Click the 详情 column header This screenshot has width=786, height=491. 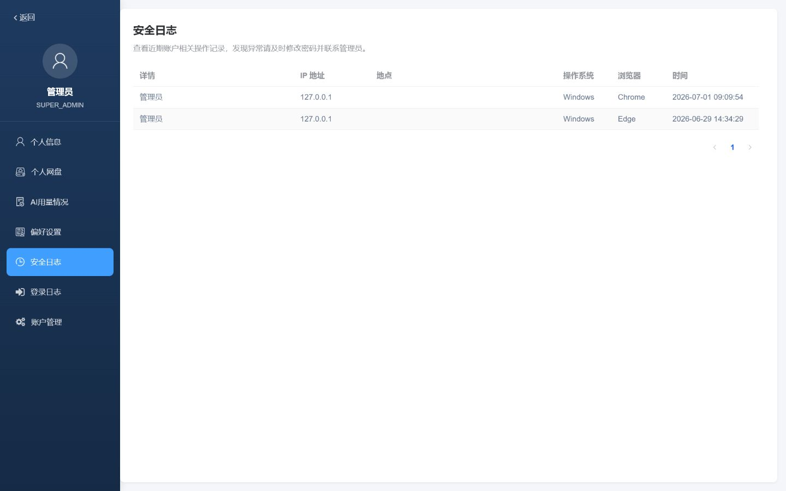click(147, 76)
